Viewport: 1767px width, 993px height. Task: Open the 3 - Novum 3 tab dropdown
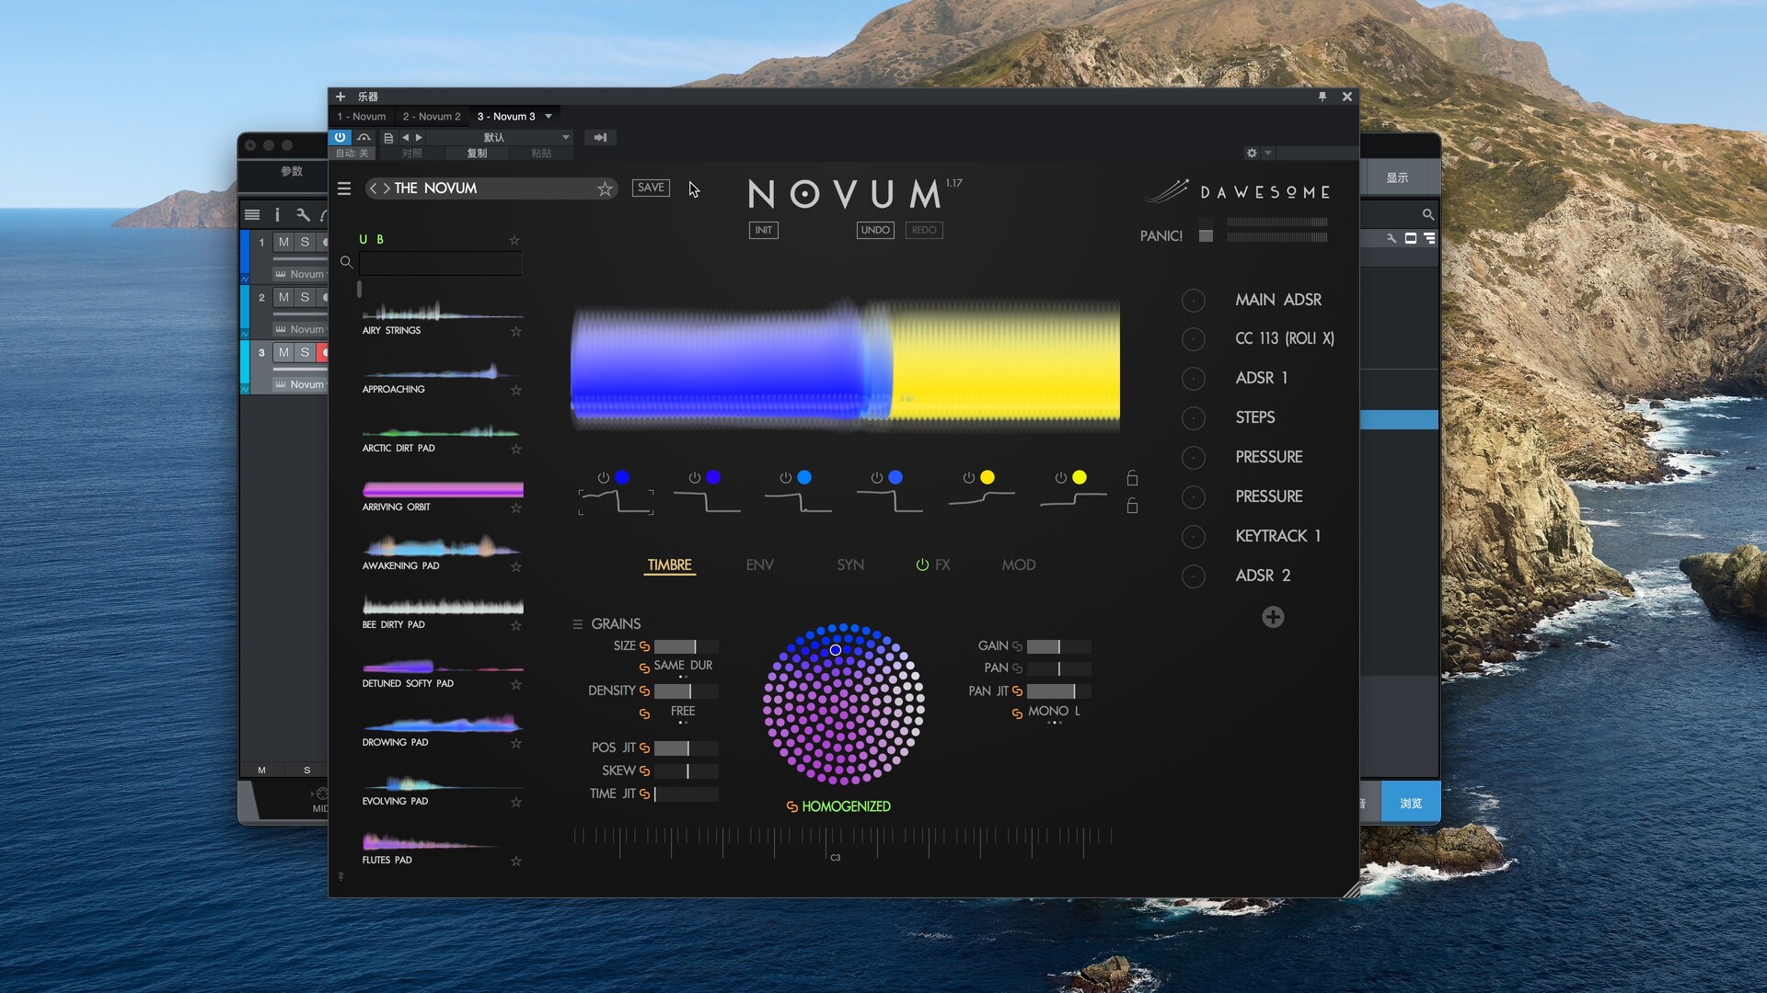coord(549,117)
